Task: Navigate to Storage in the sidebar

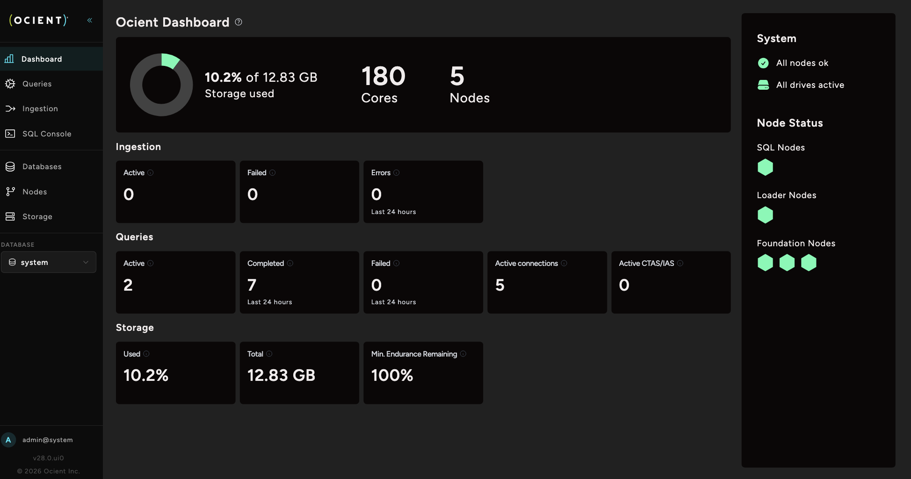Action: (51, 216)
